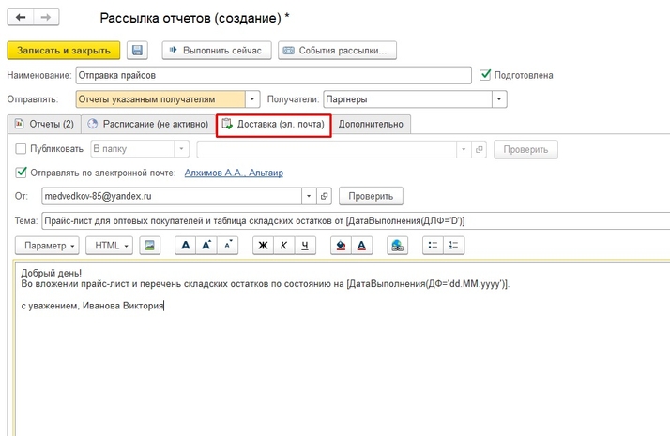This screenshot has height=436, width=670.
Task: Choose font color (red-underlined A)
Action: (362, 246)
